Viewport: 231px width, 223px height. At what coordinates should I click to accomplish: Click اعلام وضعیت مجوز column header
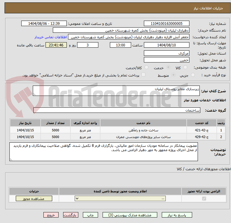tap(120, 191)
